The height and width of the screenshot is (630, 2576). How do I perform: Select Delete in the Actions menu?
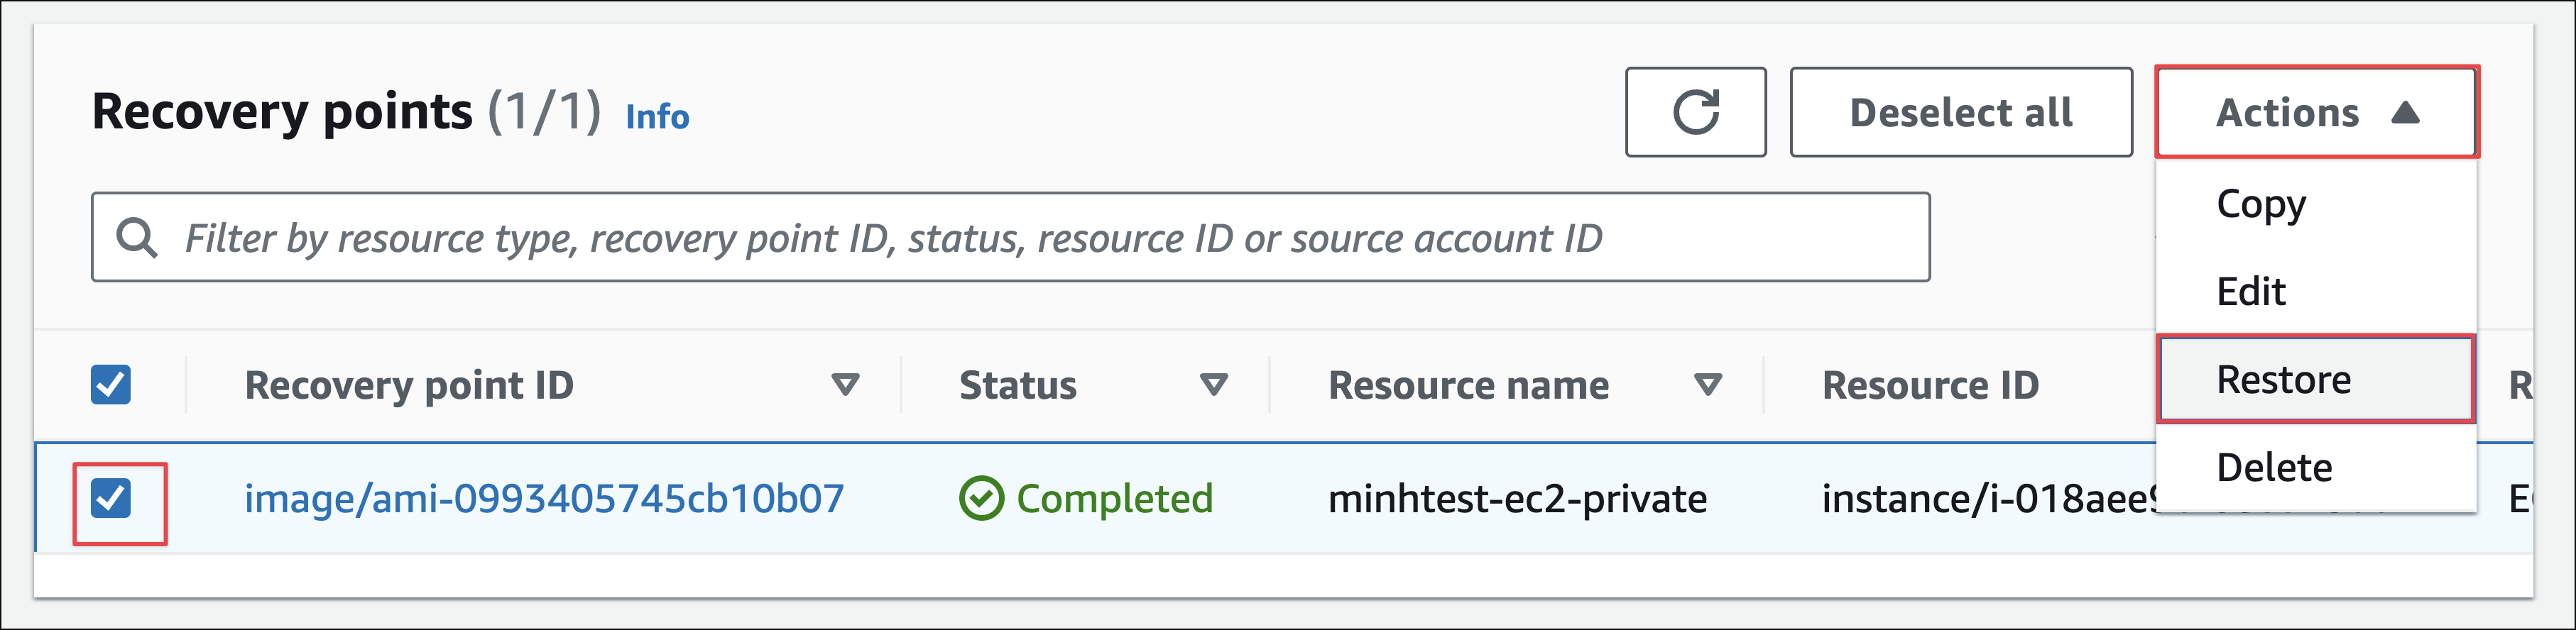[x=2274, y=468]
